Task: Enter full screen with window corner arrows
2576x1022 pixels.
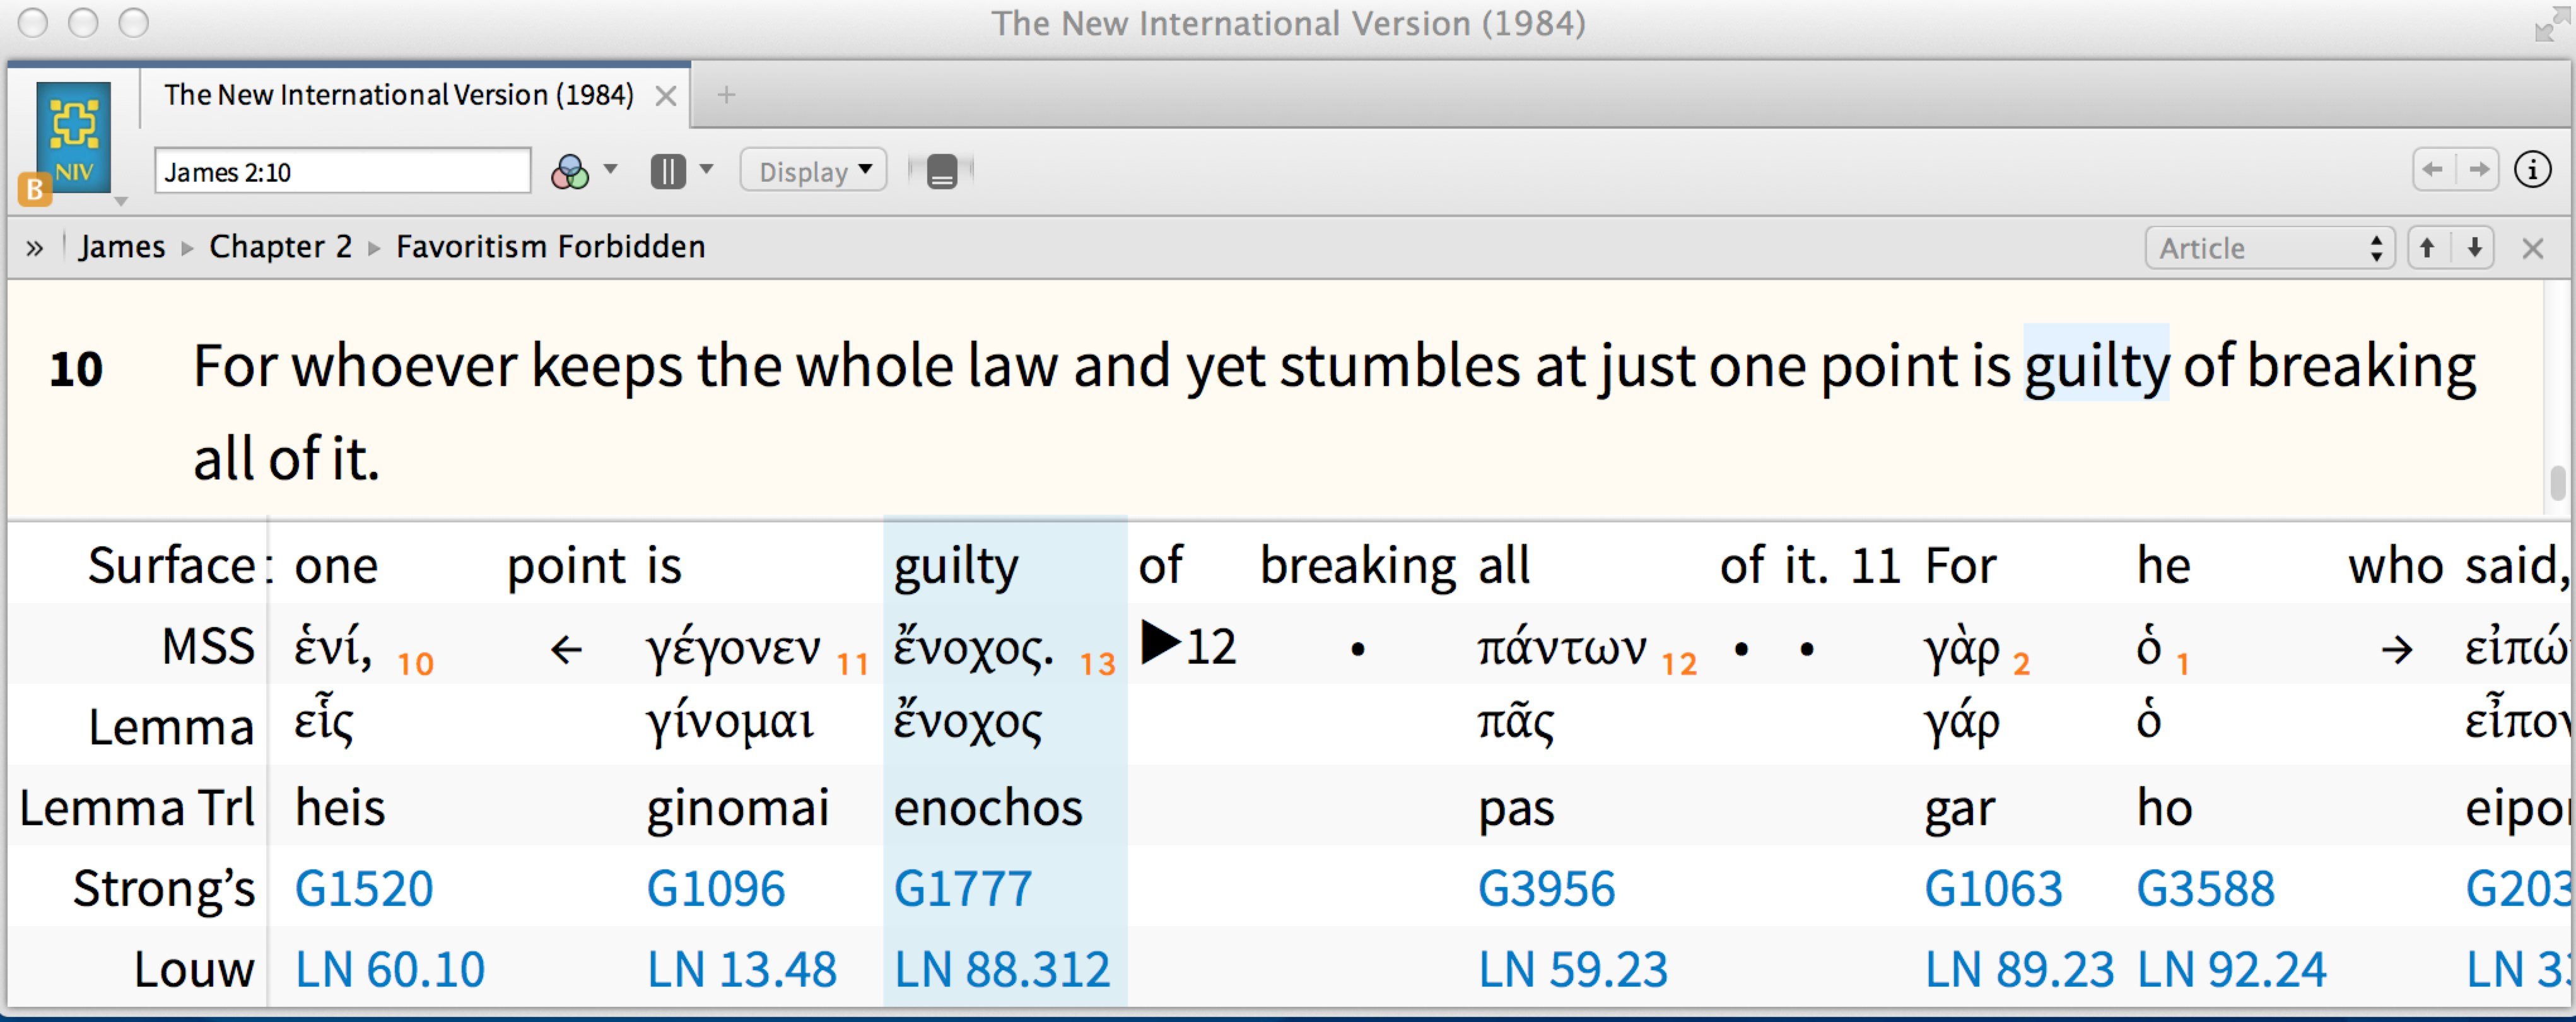Action: 2552,25
